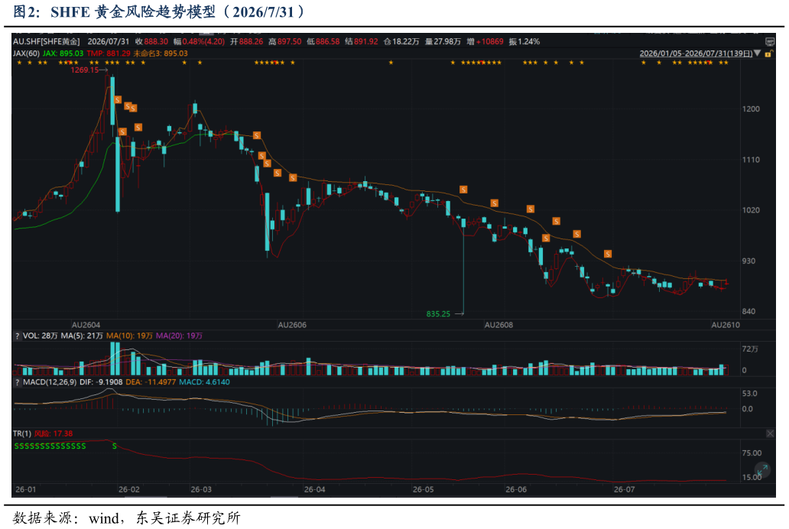Image resolution: width=789 pixels, height=529 pixels.
Task: Click the 930 price axis label
Action: pyautogui.click(x=748, y=261)
